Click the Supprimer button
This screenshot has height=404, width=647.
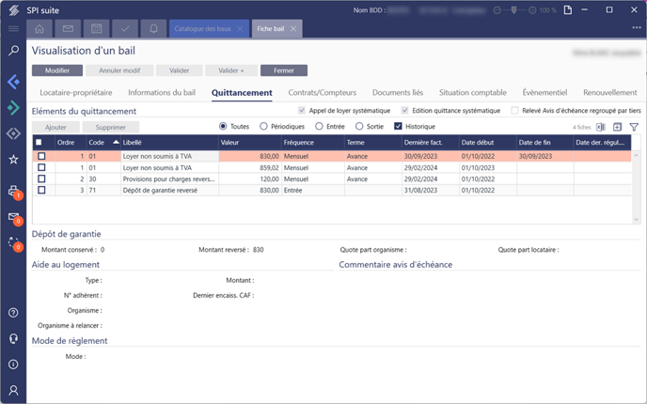click(111, 128)
